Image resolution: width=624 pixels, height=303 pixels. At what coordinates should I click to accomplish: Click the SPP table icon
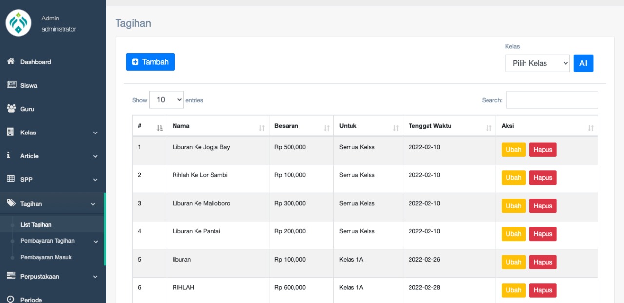coord(11,179)
